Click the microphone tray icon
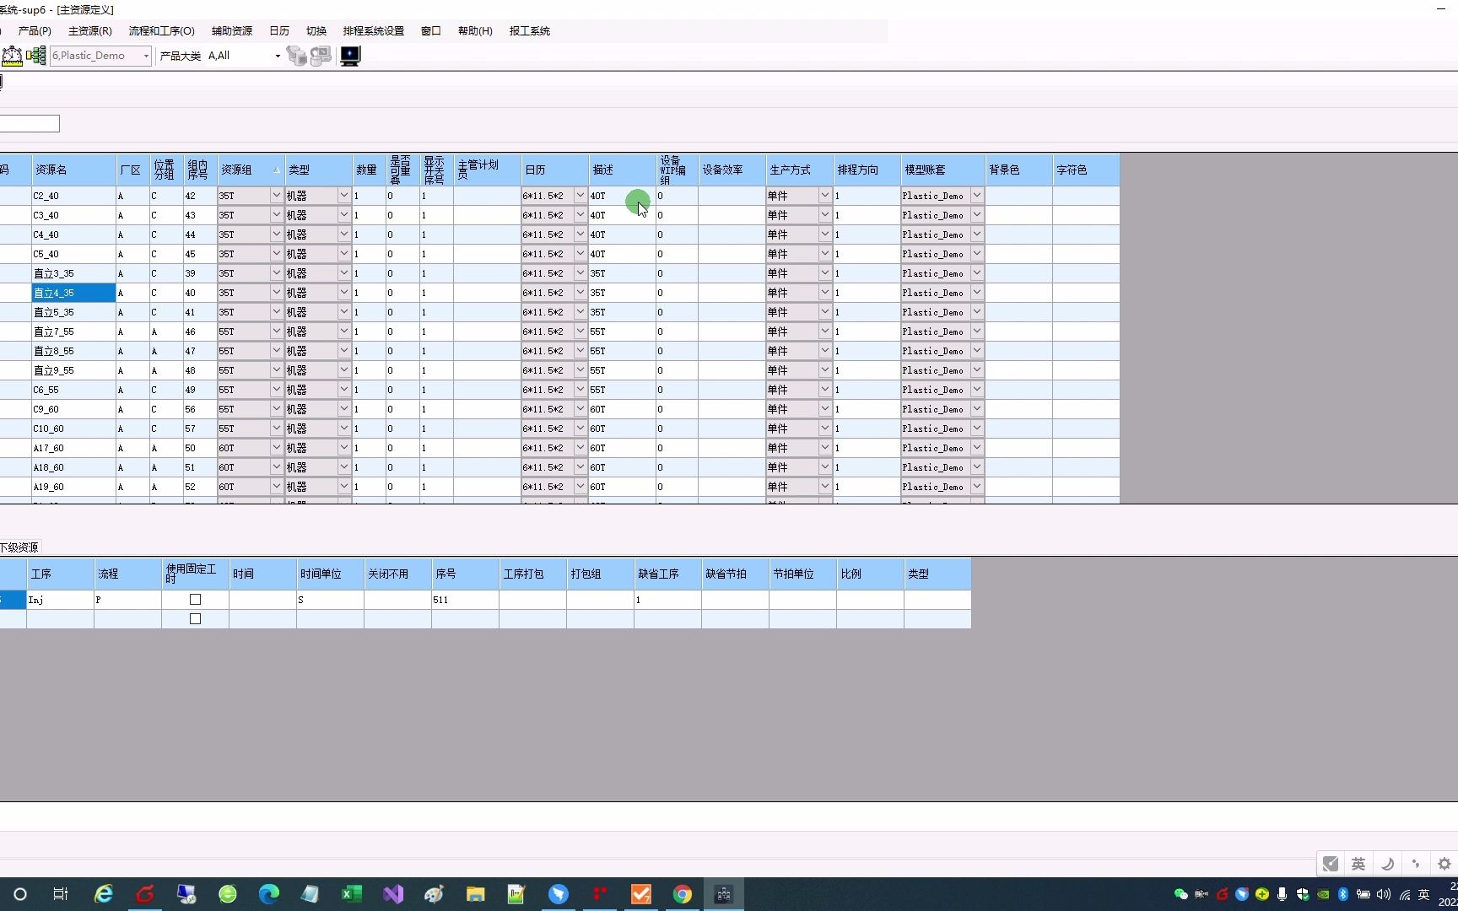Image resolution: width=1458 pixels, height=911 pixels. tap(1282, 894)
